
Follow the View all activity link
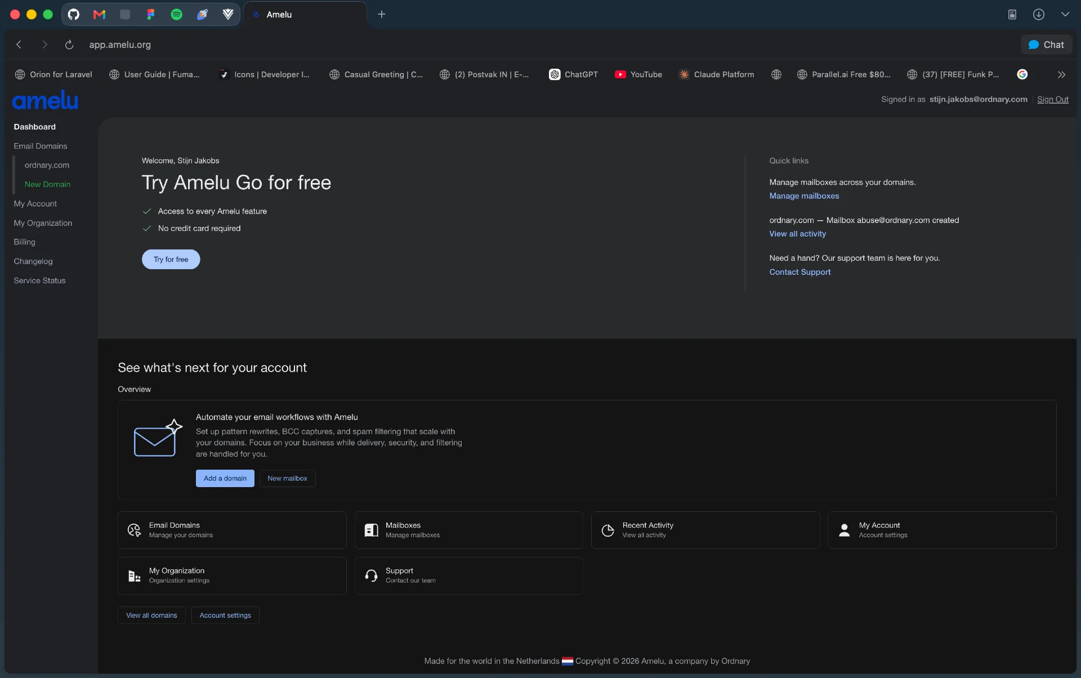(797, 234)
